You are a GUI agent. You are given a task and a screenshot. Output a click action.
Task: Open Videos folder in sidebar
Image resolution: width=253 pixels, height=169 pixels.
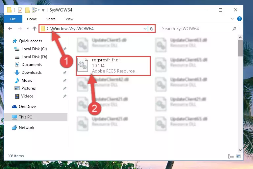pyautogui.click(x=27, y=96)
